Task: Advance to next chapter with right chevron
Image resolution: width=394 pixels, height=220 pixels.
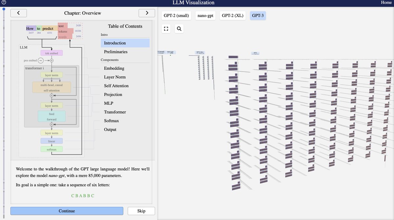Action: [x=147, y=13]
